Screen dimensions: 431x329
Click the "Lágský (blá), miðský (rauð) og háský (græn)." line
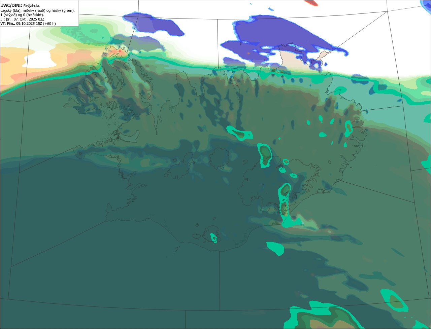(37, 10)
